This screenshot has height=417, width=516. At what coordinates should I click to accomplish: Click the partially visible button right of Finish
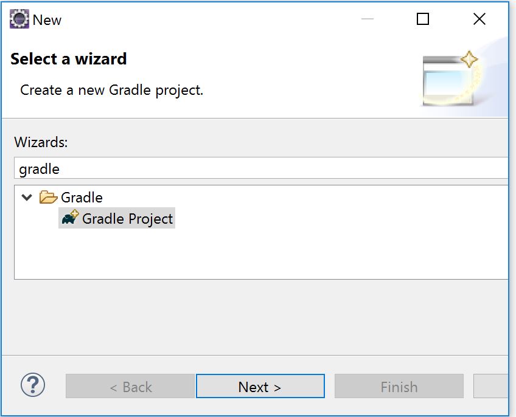pos(491,387)
